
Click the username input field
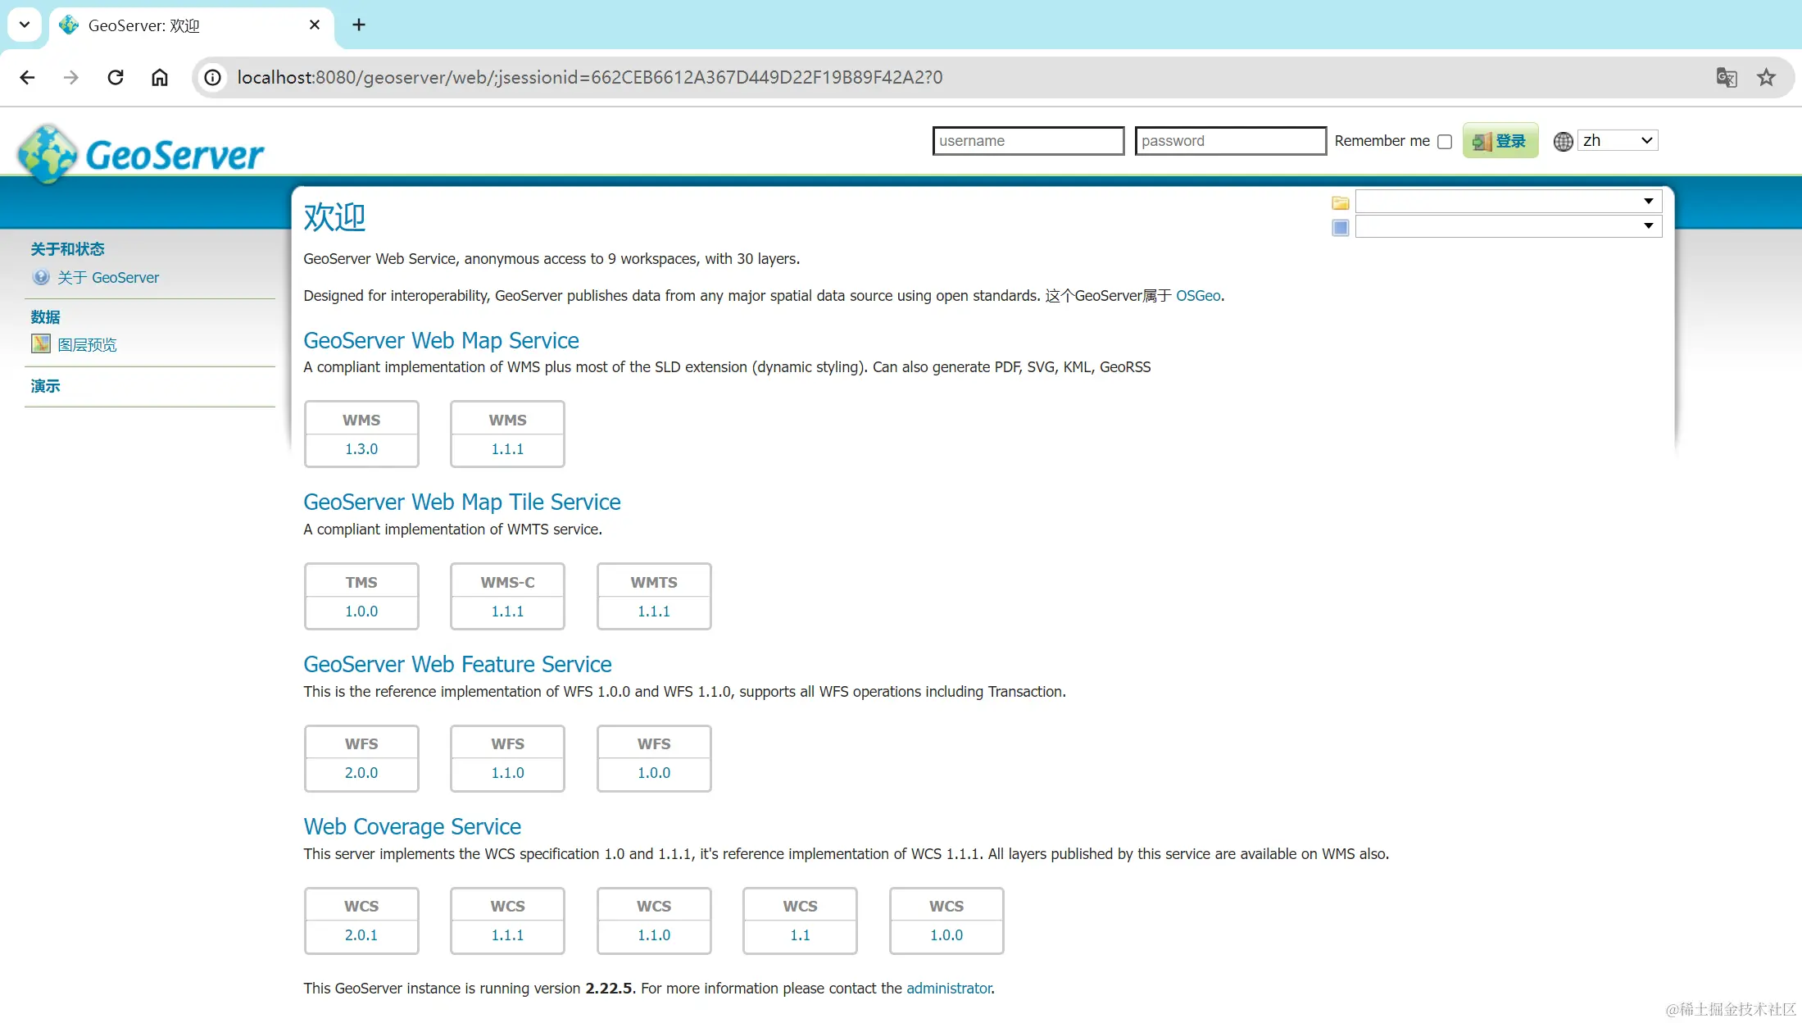1028,140
